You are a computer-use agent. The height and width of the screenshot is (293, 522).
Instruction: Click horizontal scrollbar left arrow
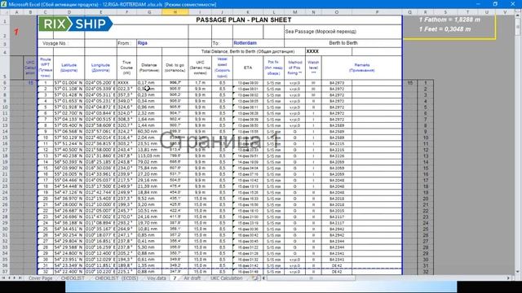(x=263, y=278)
